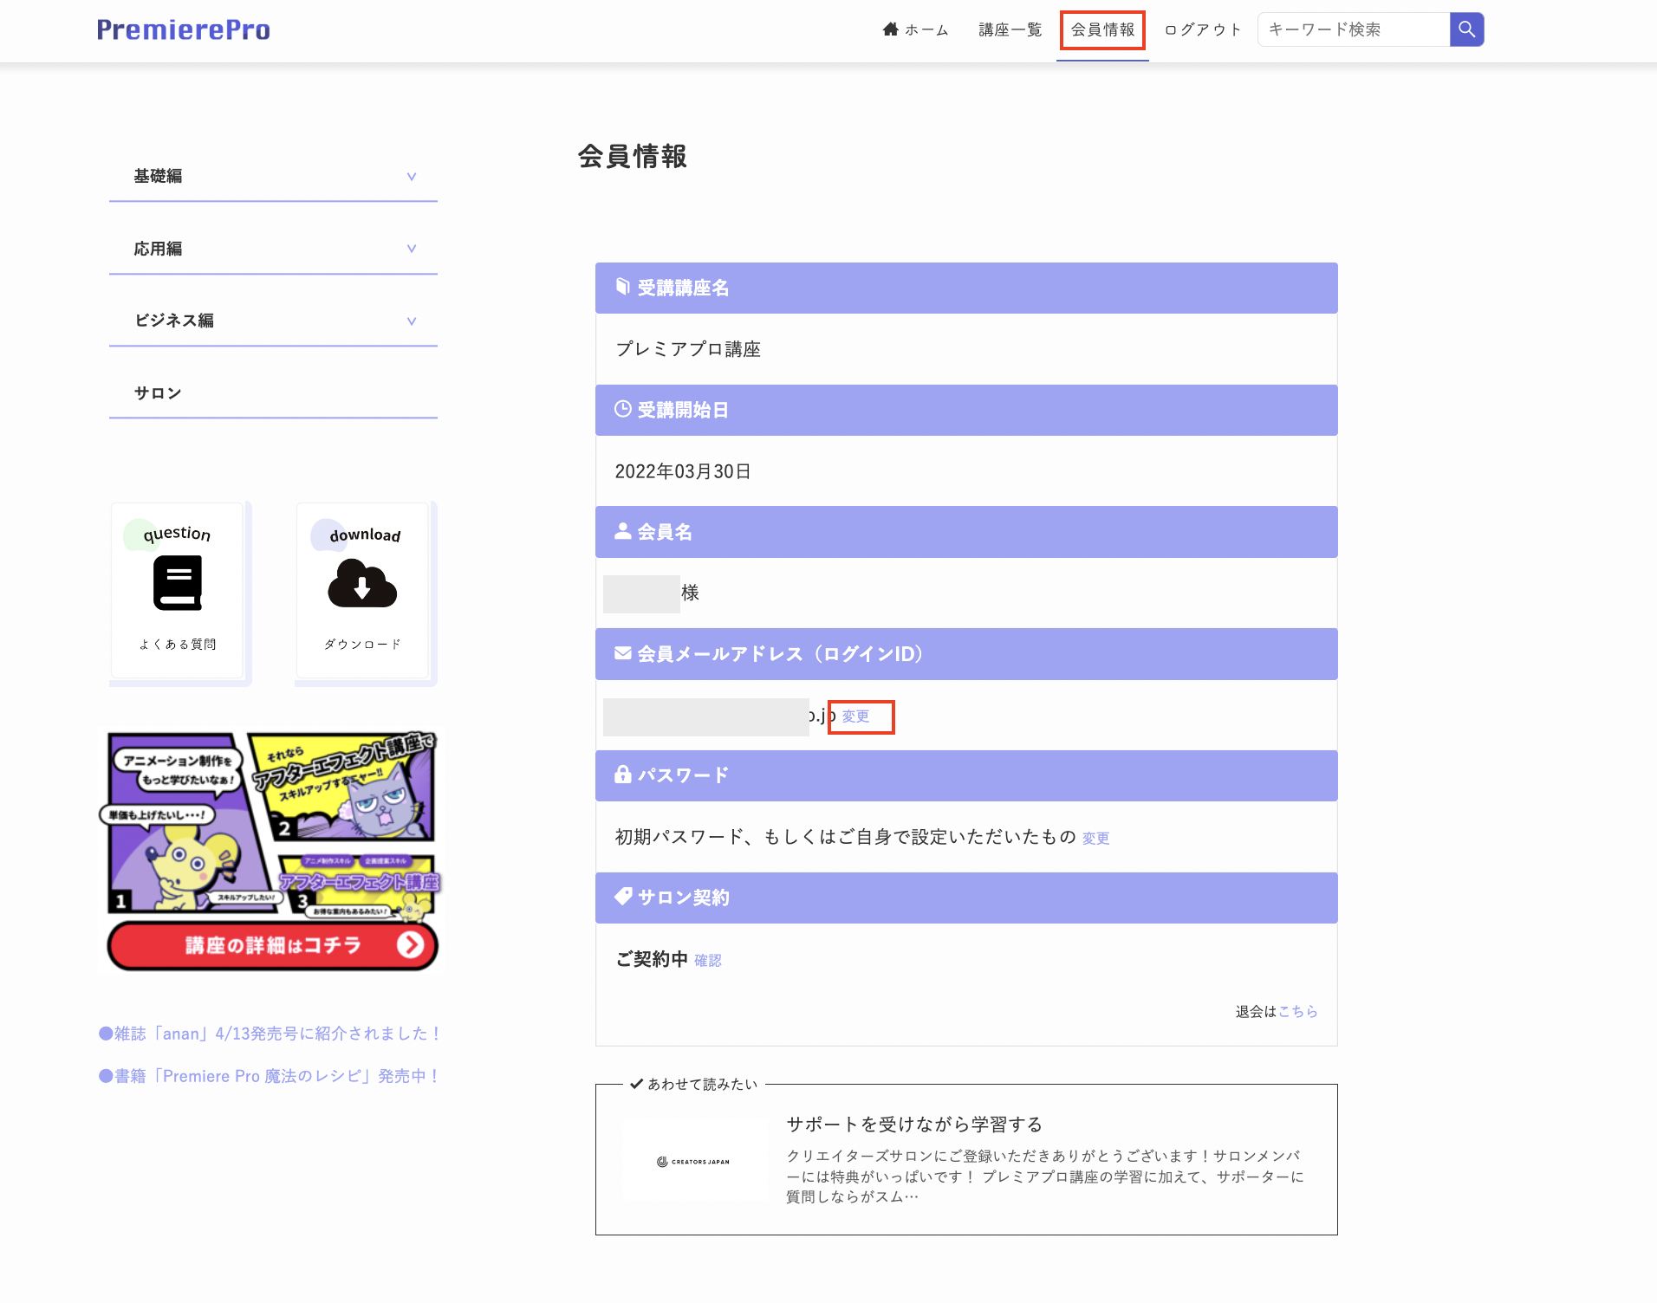Image resolution: width=1657 pixels, height=1303 pixels.
Task: Click the lock icon on パスワード header
Action: click(x=622, y=775)
